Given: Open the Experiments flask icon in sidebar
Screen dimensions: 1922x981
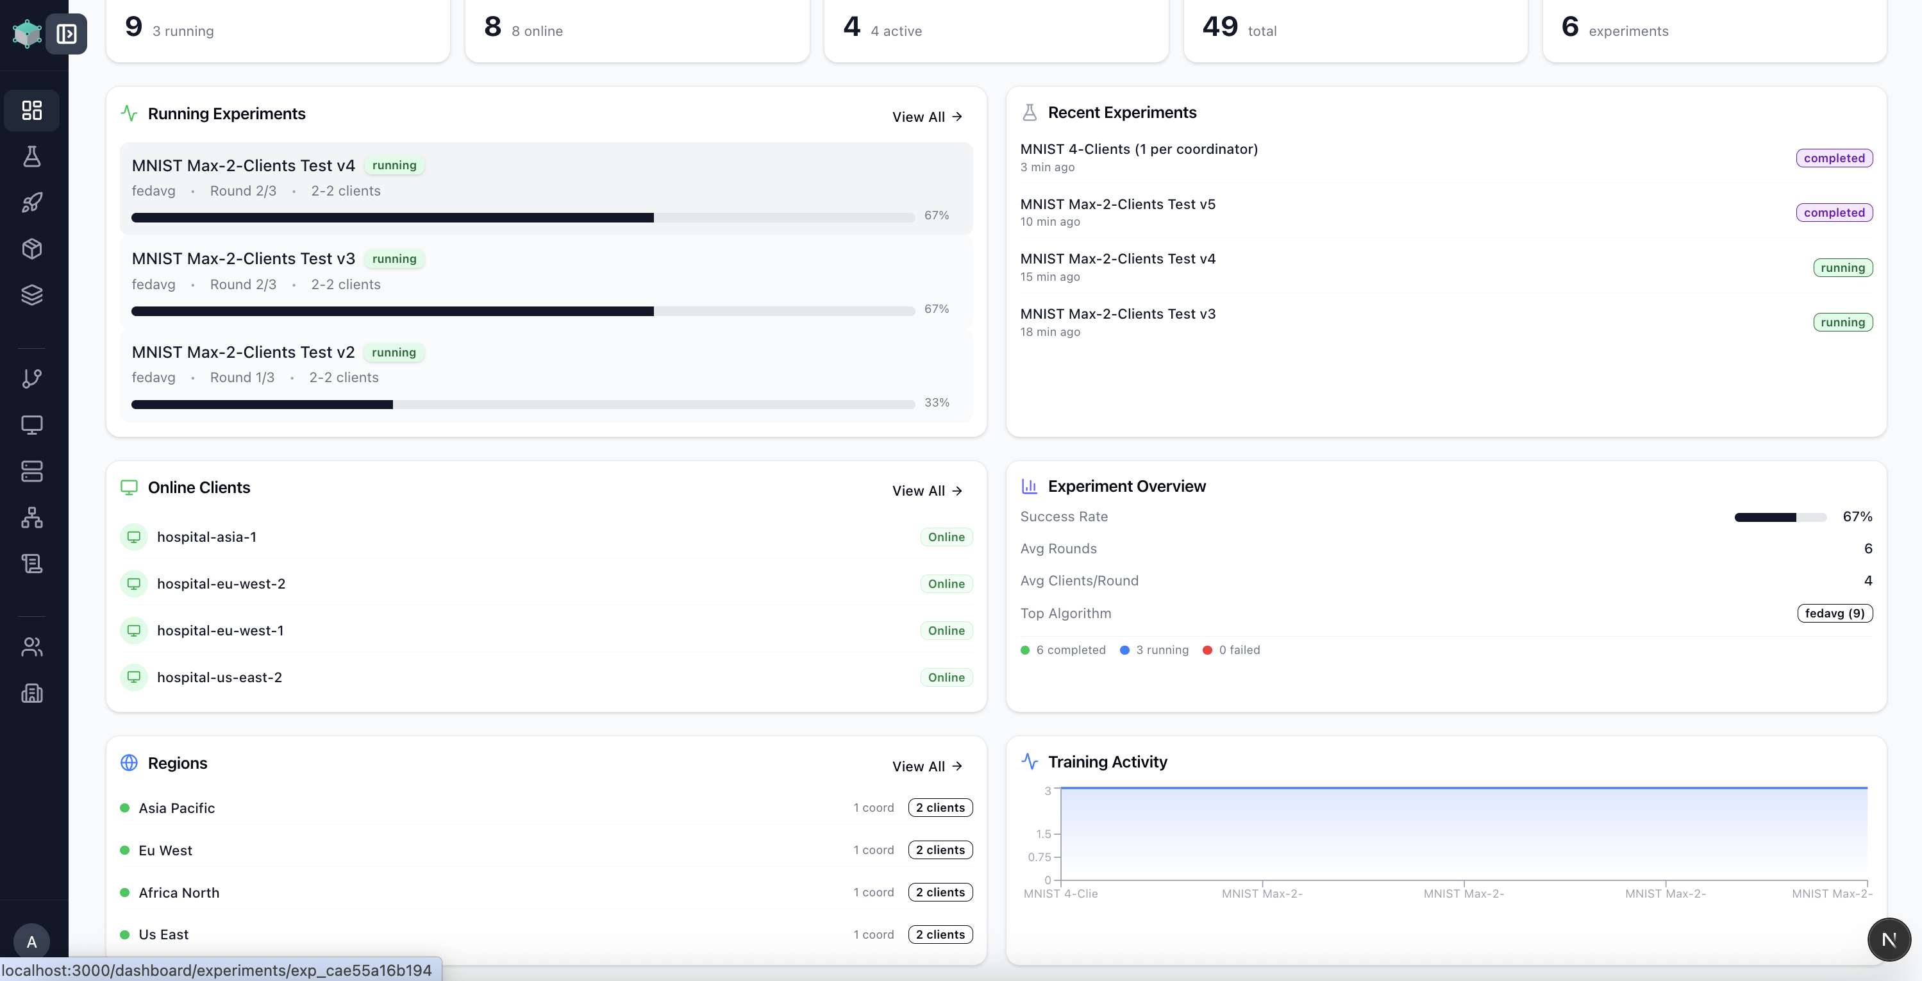Looking at the screenshot, I should point(31,156).
